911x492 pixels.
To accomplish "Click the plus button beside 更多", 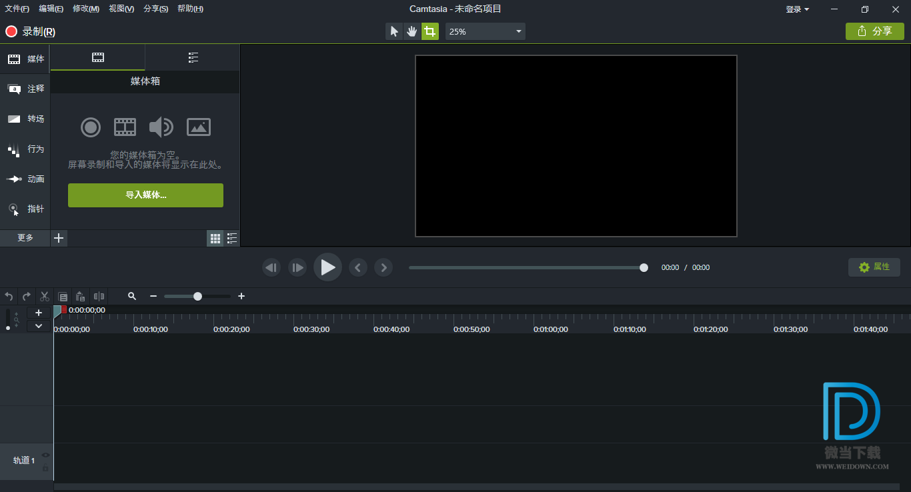I will click(59, 238).
